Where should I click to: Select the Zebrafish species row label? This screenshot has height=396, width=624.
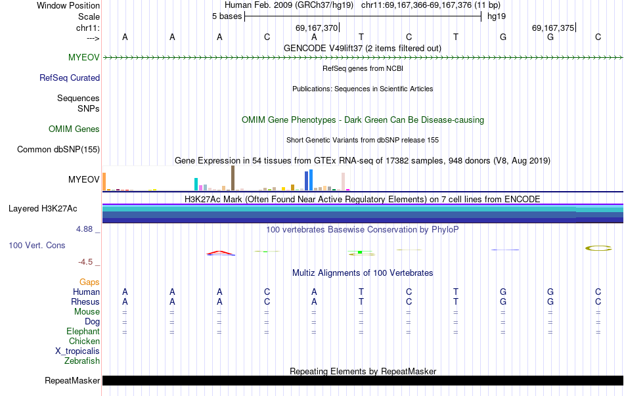point(82,361)
